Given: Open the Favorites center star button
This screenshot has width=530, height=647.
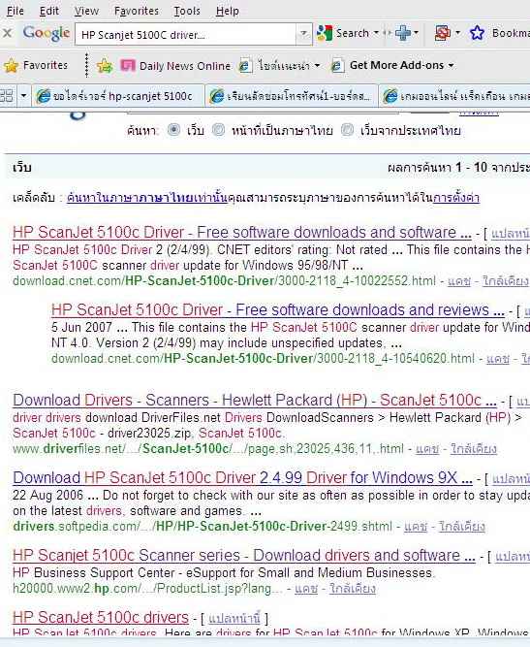Looking at the screenshot, I should pyautogui.click(x=35, y=65).
